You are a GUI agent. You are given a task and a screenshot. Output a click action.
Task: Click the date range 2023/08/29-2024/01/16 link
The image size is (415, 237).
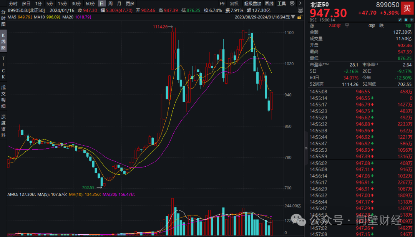262,17
